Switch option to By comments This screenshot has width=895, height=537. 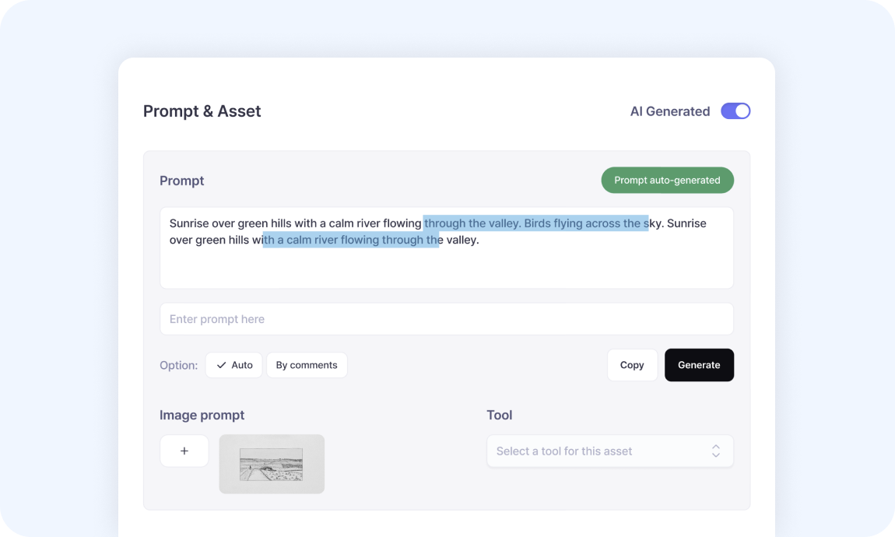point(307,365)
